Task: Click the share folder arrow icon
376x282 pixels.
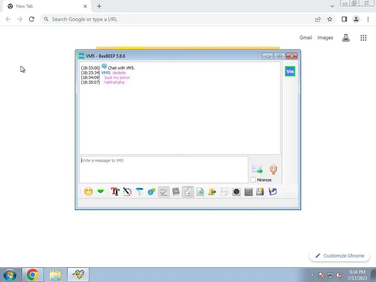Action: 212,192
